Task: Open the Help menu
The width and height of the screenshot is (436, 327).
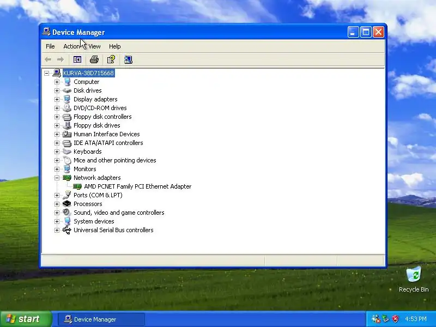Action: (x=115, y=46)
